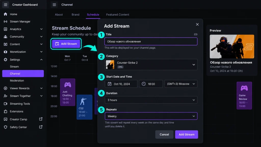Image resolution: width=261 pixels, height=147 pixels.
Task: Click the Analytics chart icon
Action: pos(6,29)
